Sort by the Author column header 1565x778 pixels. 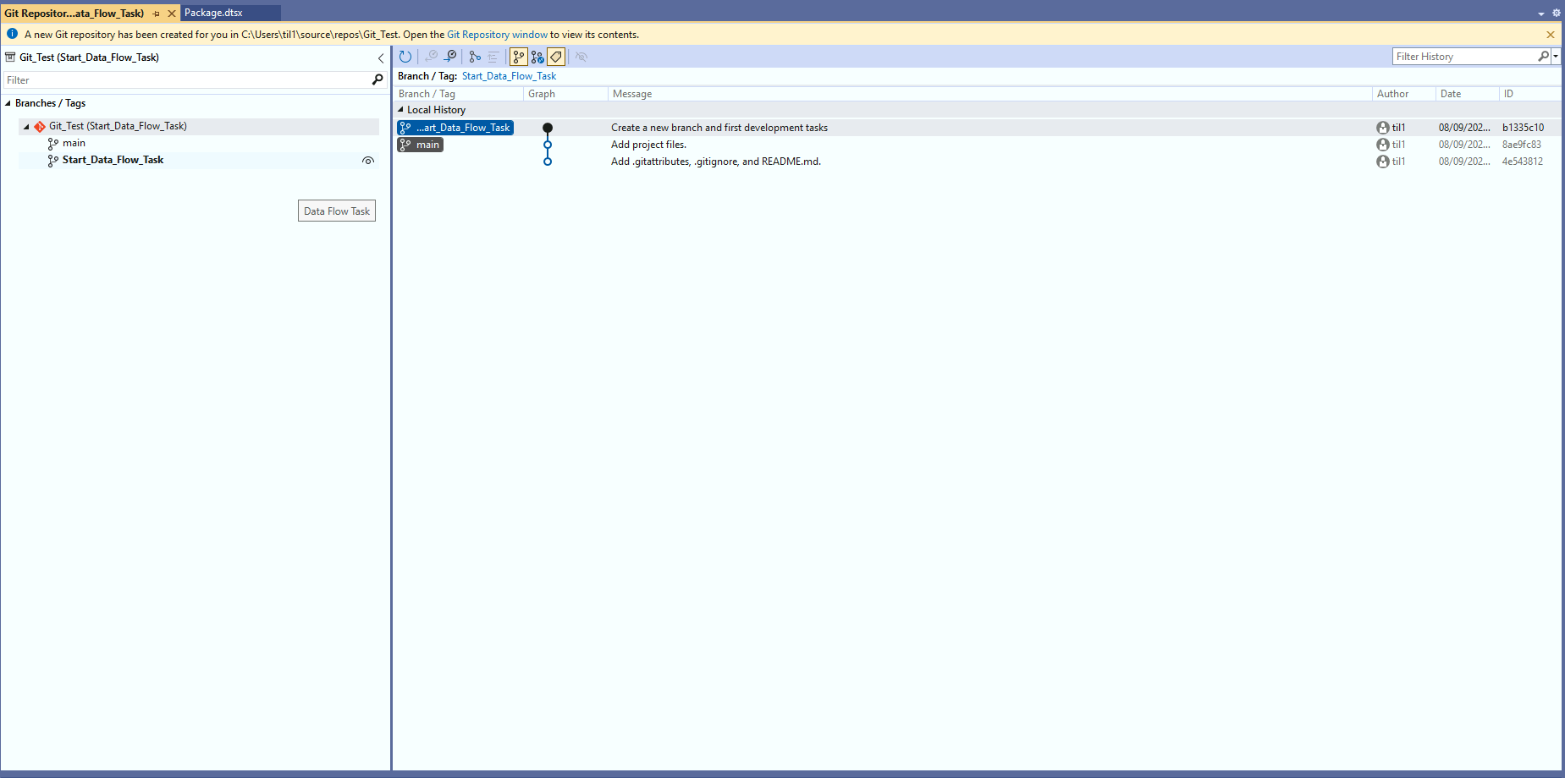point(1403,94)
